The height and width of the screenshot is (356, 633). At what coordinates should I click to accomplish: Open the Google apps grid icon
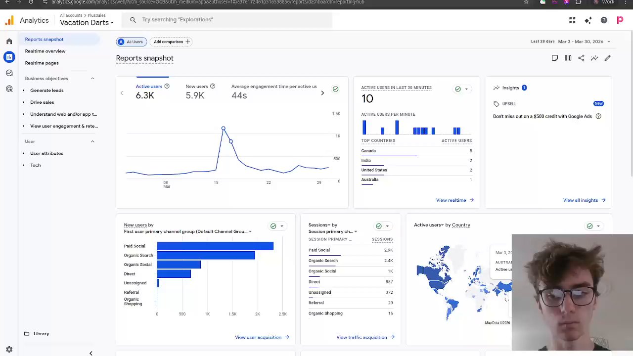[572, 20]
